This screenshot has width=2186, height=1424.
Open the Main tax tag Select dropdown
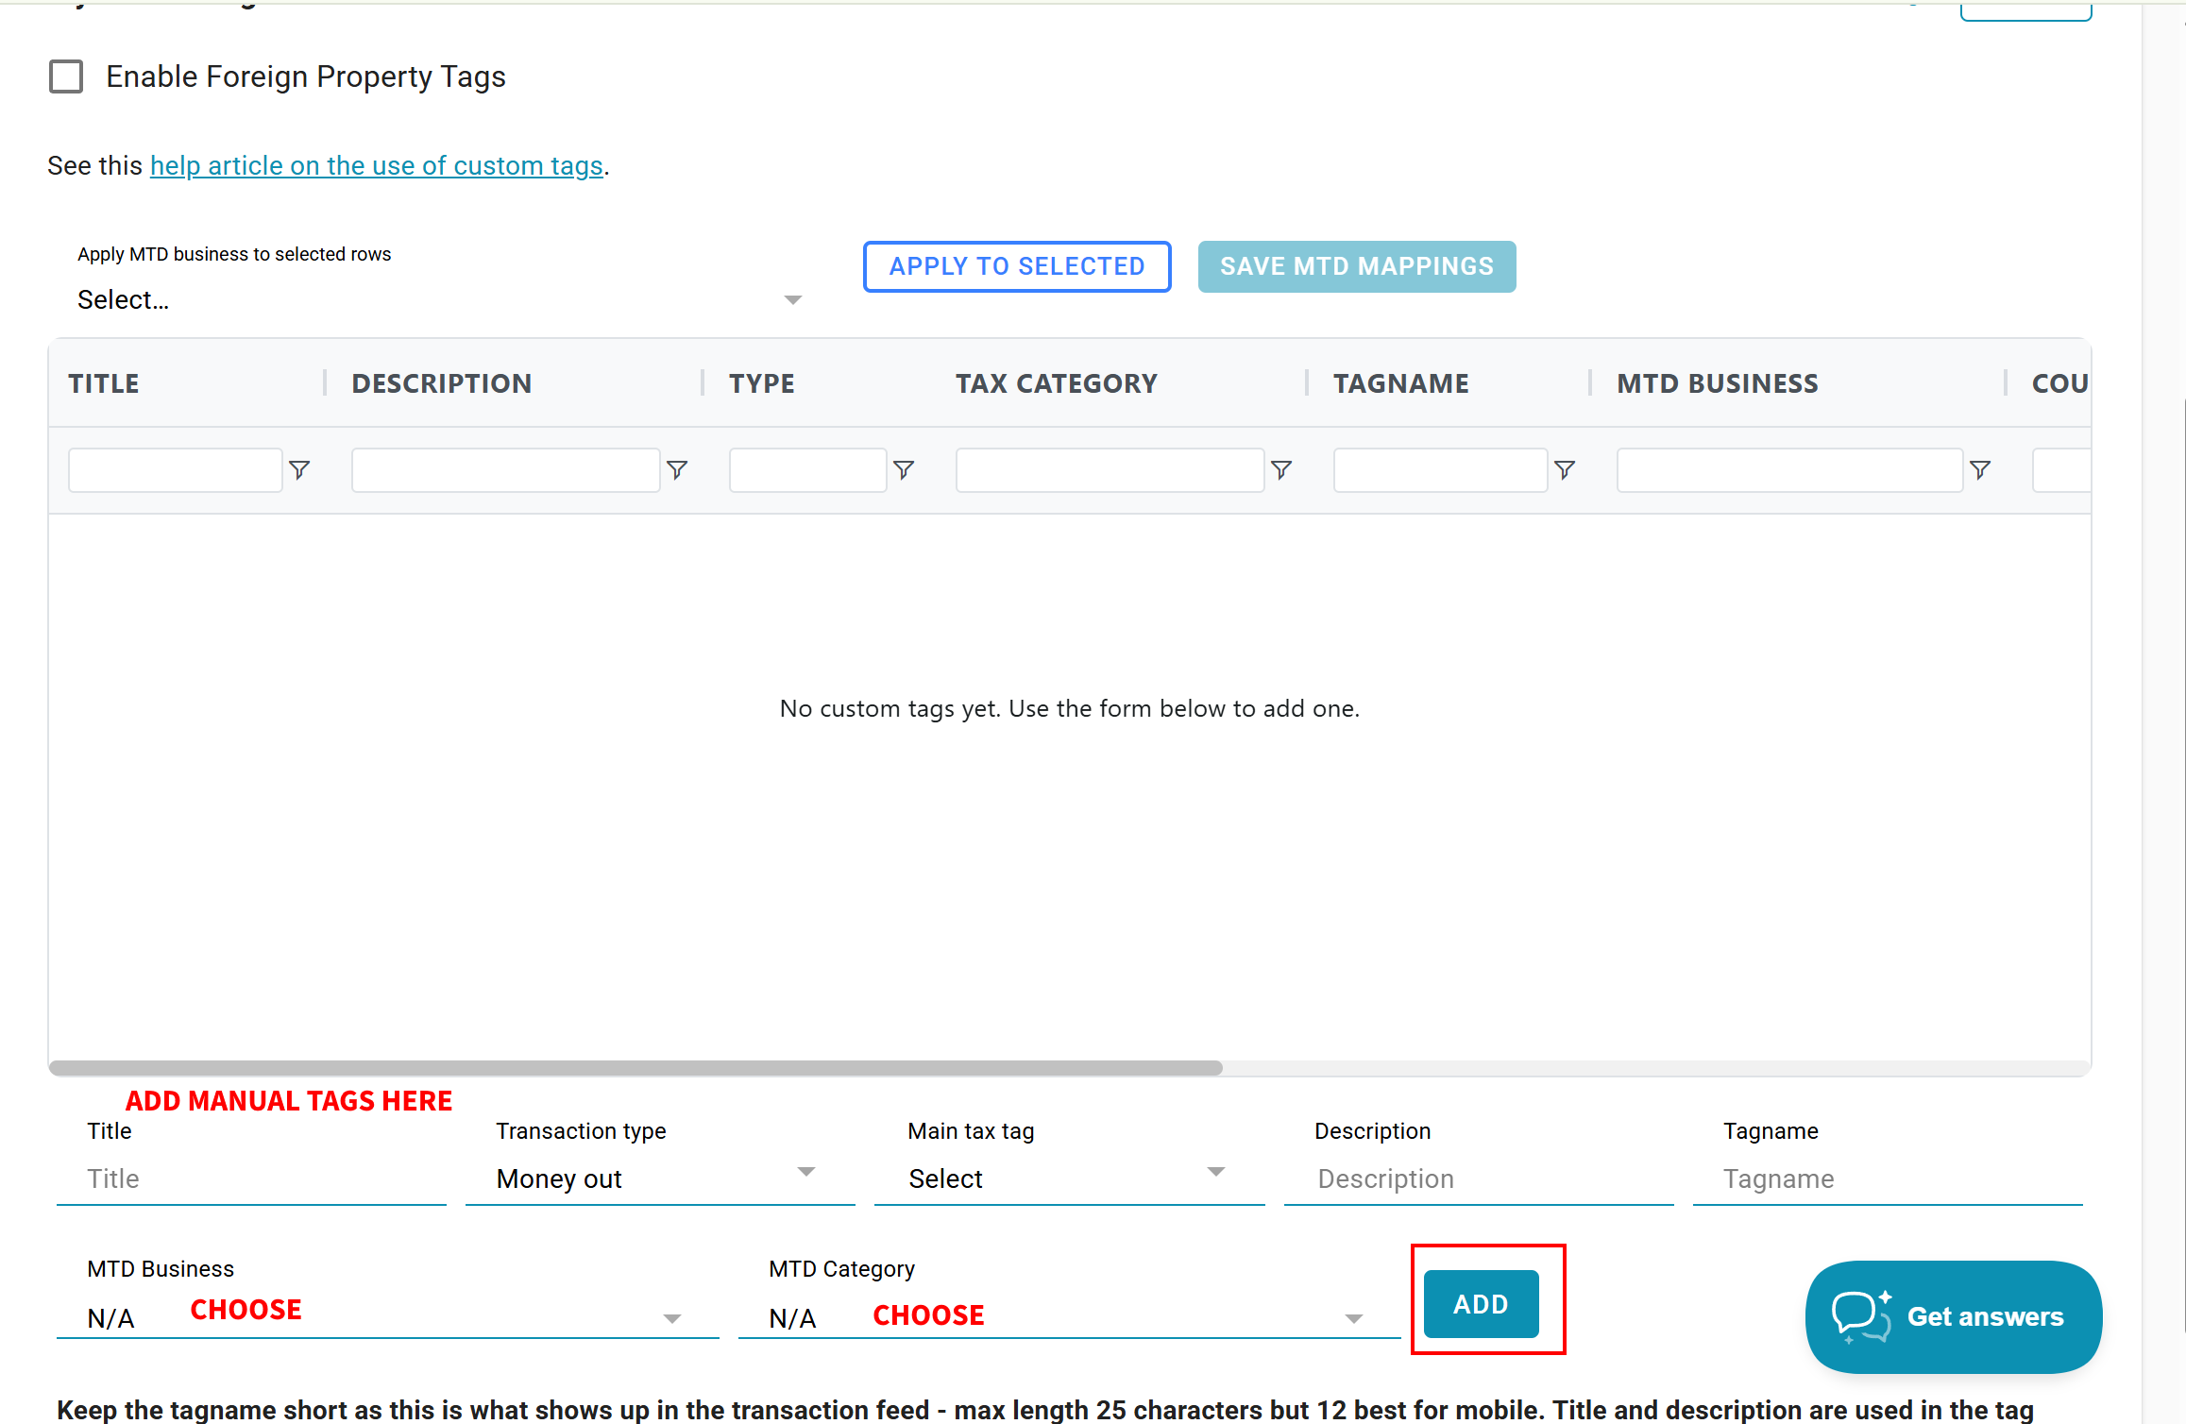(x=1069, y=1178)
